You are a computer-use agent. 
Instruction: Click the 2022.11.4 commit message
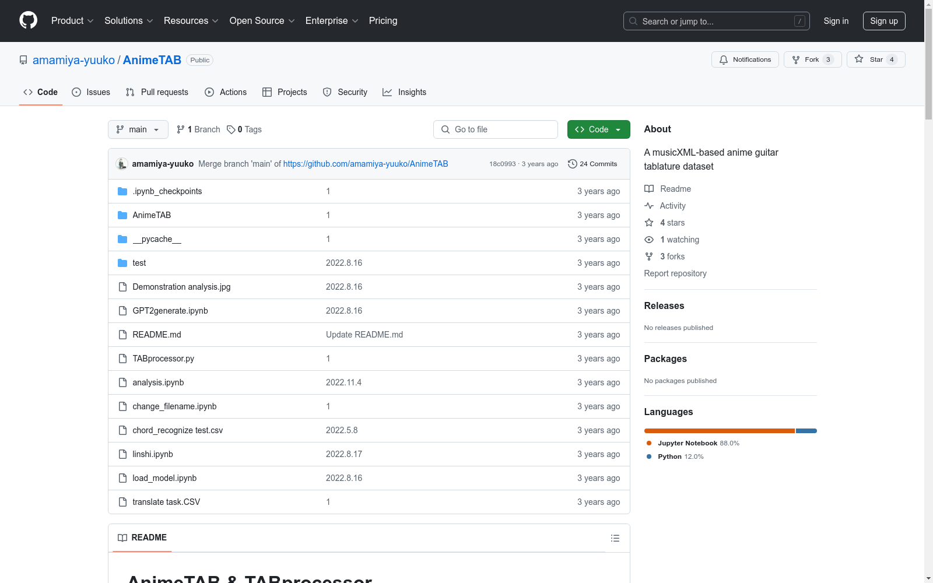pos(343,382)
